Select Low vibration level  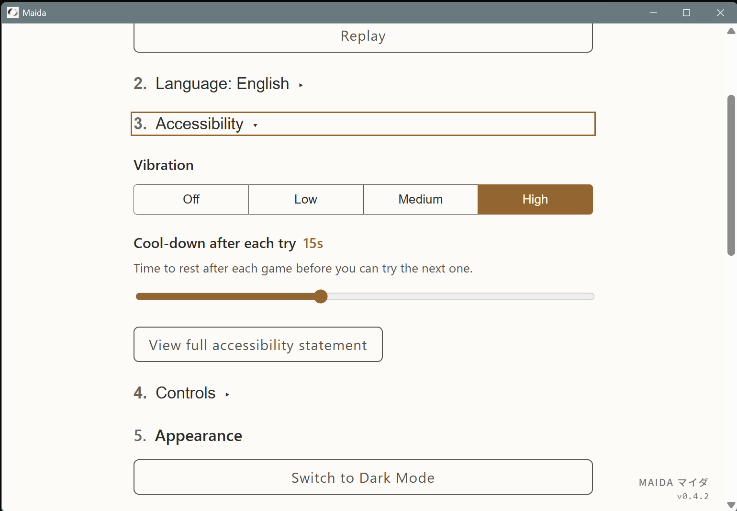[306, 199]
